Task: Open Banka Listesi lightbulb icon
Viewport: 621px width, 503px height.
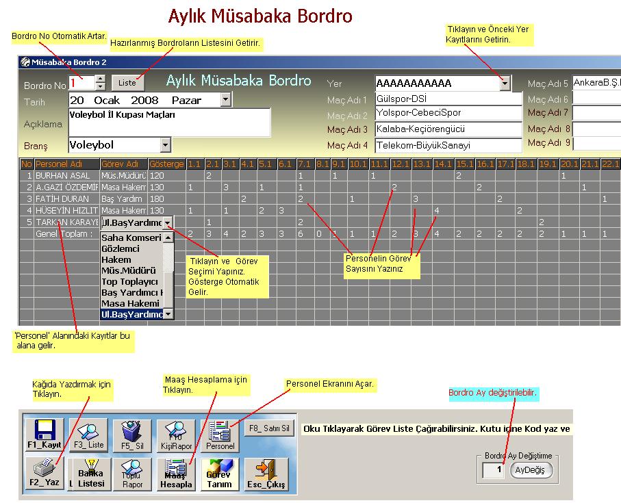Action: tap(90, 474)
